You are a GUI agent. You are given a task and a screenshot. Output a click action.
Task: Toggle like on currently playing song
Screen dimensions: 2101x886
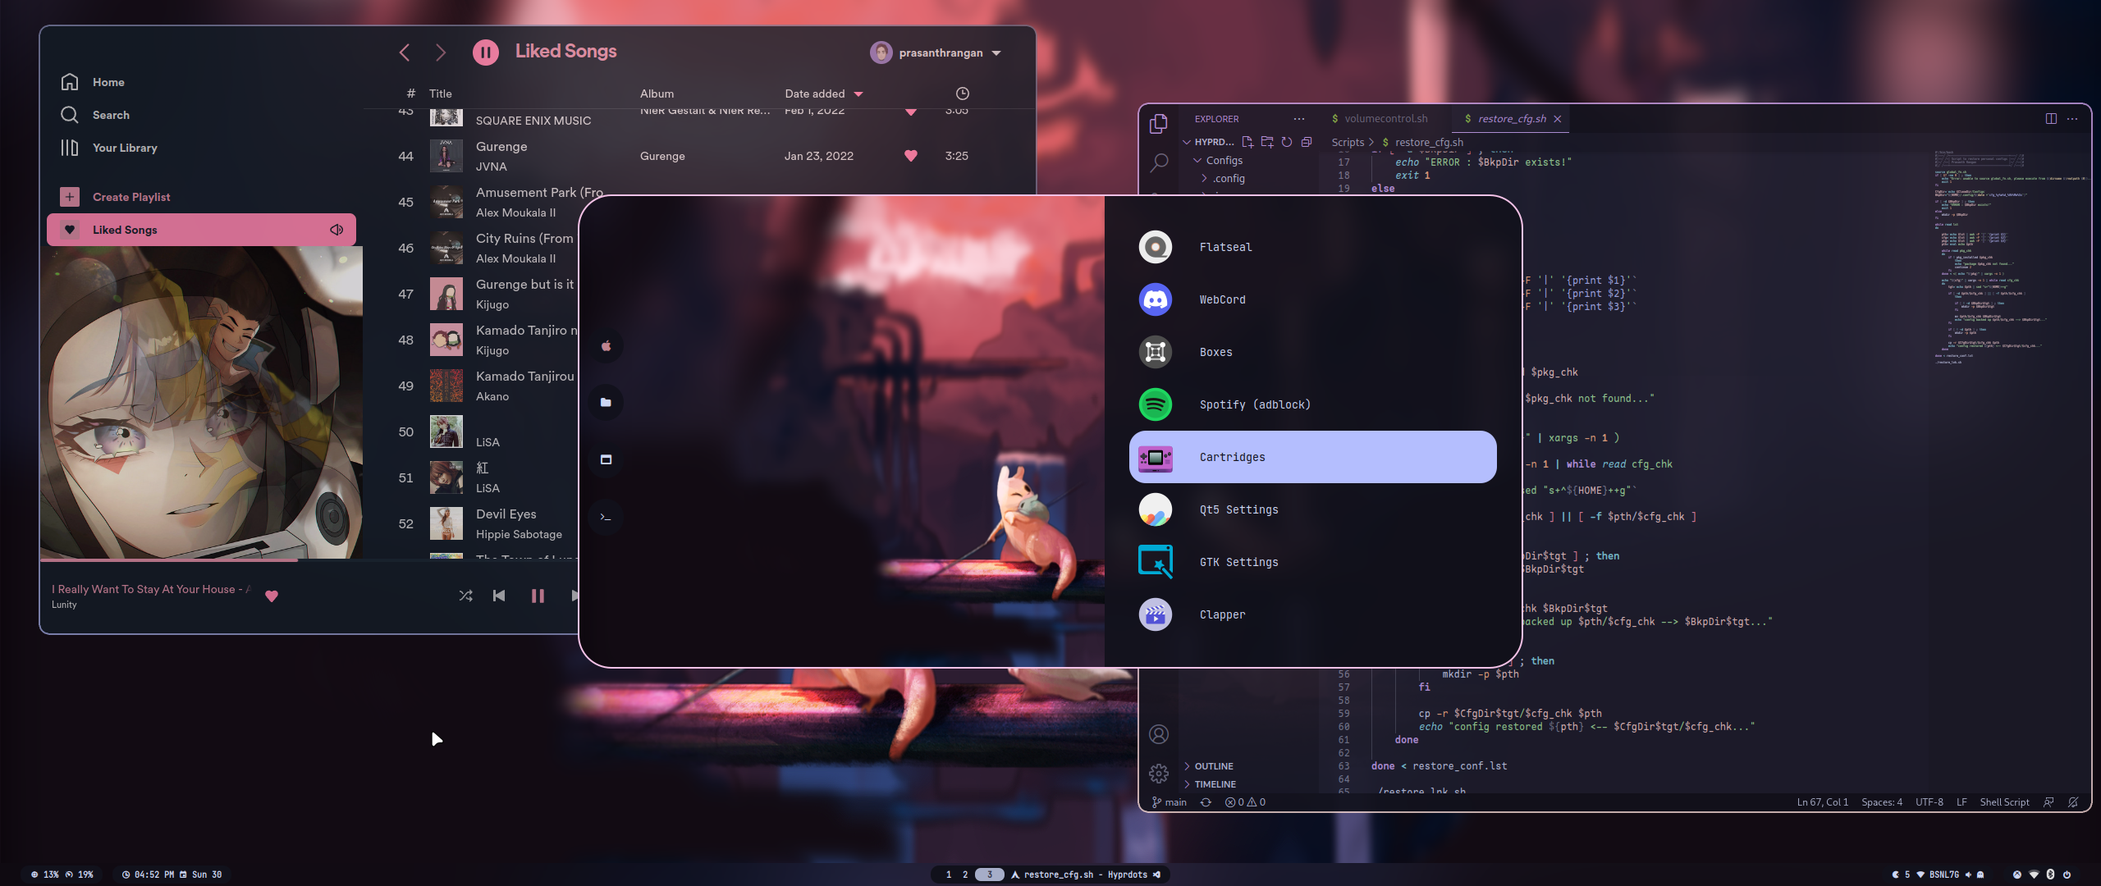click(x=272, y=596)
